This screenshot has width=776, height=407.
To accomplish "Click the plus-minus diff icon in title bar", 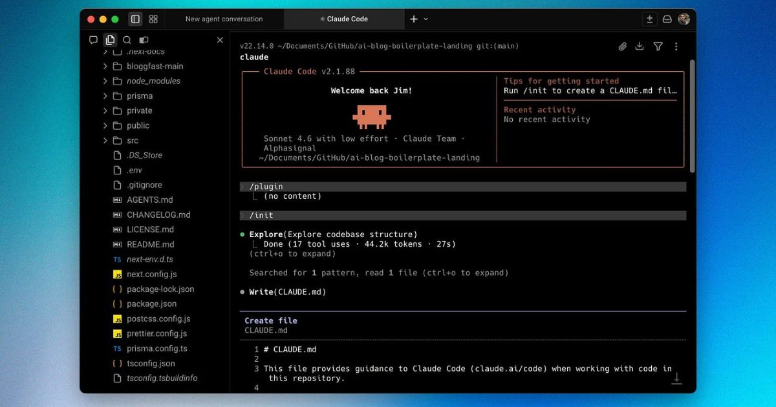I will point(650,19).
